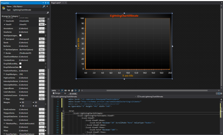Open the Arrange by: Category dropdown

[x=11, y=16]
